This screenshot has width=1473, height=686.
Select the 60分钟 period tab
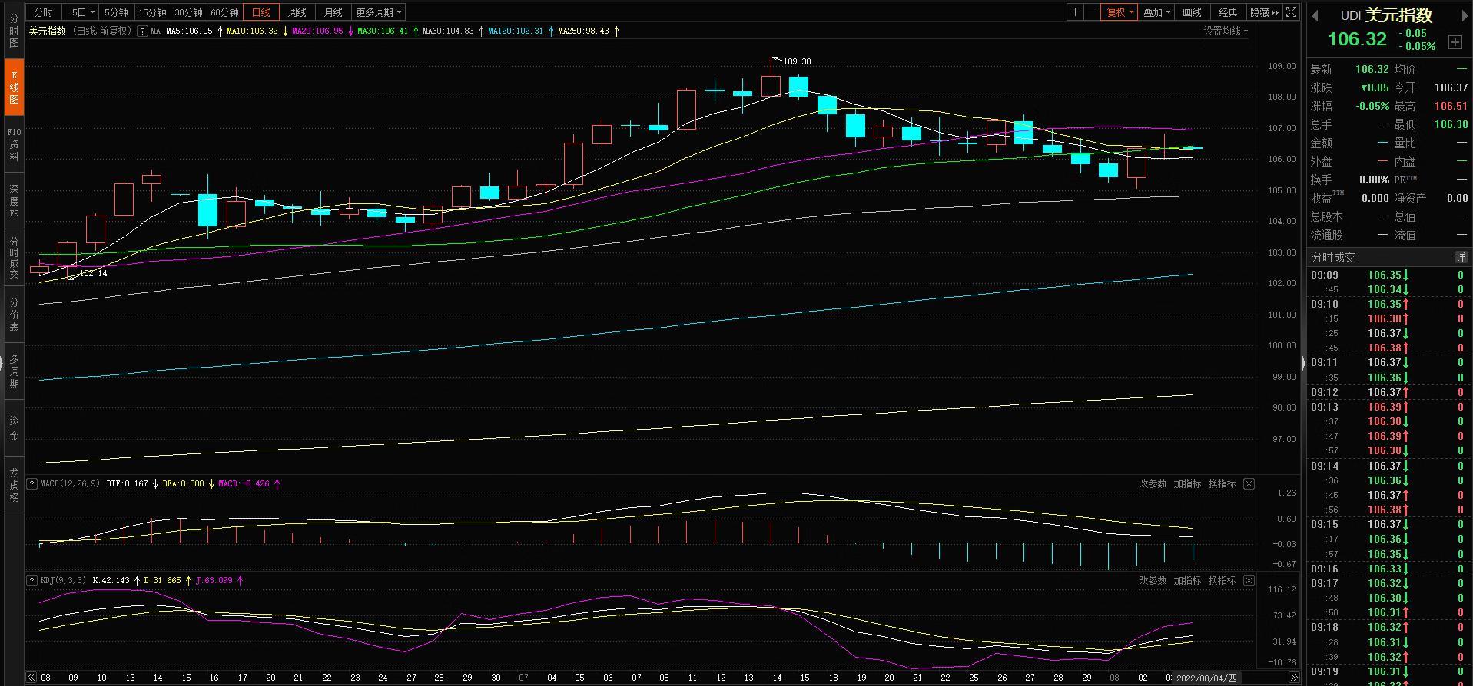click(224, 12)
